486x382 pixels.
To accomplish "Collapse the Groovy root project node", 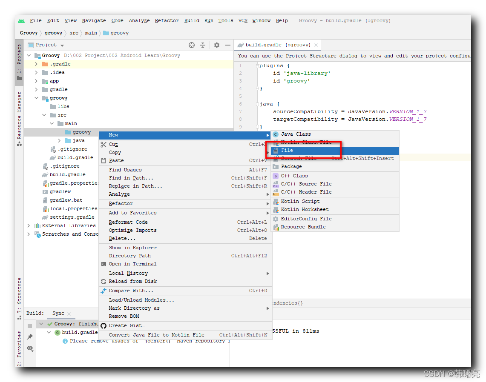I will 29,55.
